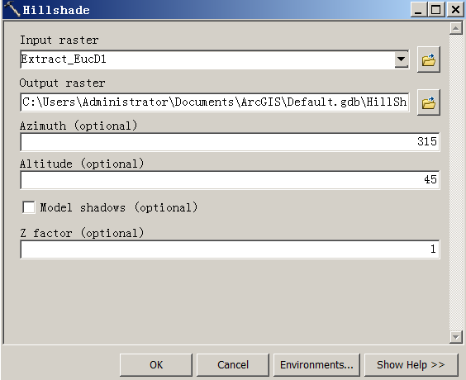Expand the Input raster dropdown list
This screenshot has width=466, height=380.
pyautogui.click(x=402, y=59)
